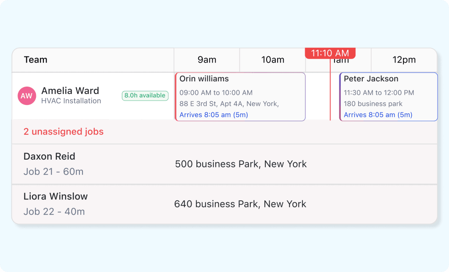The height and width of the screenshot is (272, 449).
Task: Click the green 8.0h available badge
Action: click(145, 95)
